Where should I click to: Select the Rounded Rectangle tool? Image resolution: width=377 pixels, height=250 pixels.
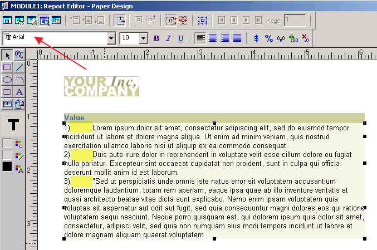click(7, 91)
